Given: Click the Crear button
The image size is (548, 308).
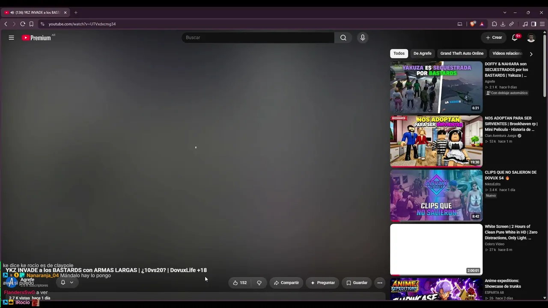Looking at the screenshot, I should pos(494,38).
